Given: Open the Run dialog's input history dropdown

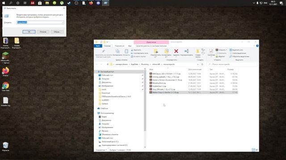Looking at the screenshot, I should pos(63,22).
